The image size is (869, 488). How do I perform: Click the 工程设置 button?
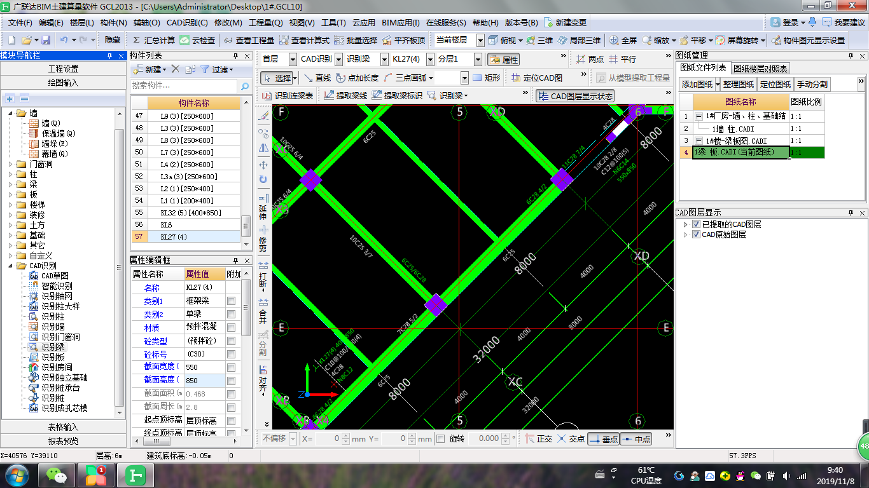click(64, 69)
